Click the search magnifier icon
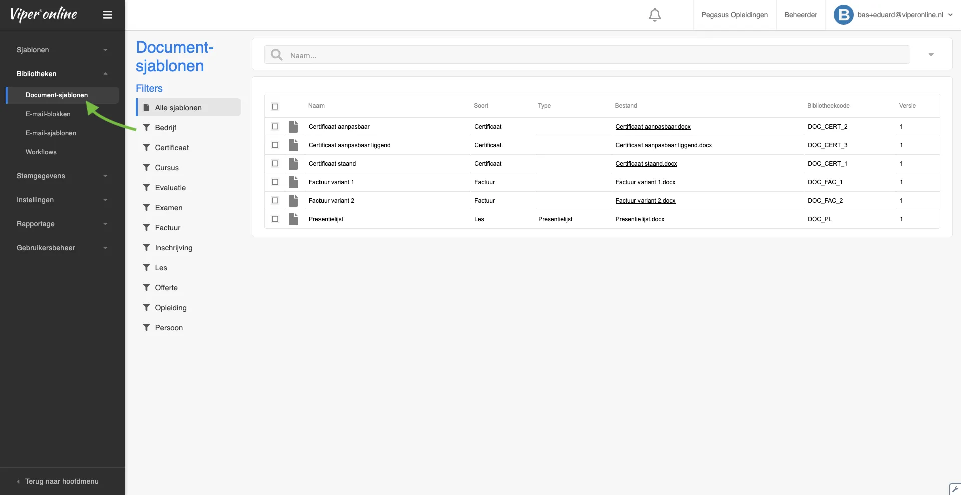 point(276,55)
